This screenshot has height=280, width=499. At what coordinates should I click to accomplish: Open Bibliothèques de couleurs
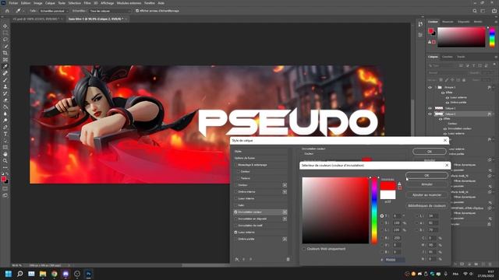(426, 205)
